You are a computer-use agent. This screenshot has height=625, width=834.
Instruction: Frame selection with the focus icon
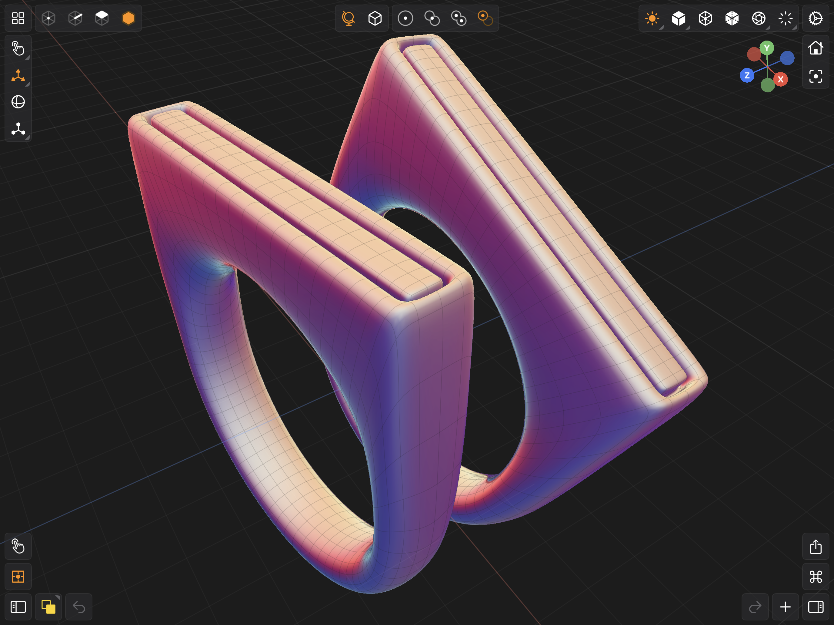click(816, 77)
